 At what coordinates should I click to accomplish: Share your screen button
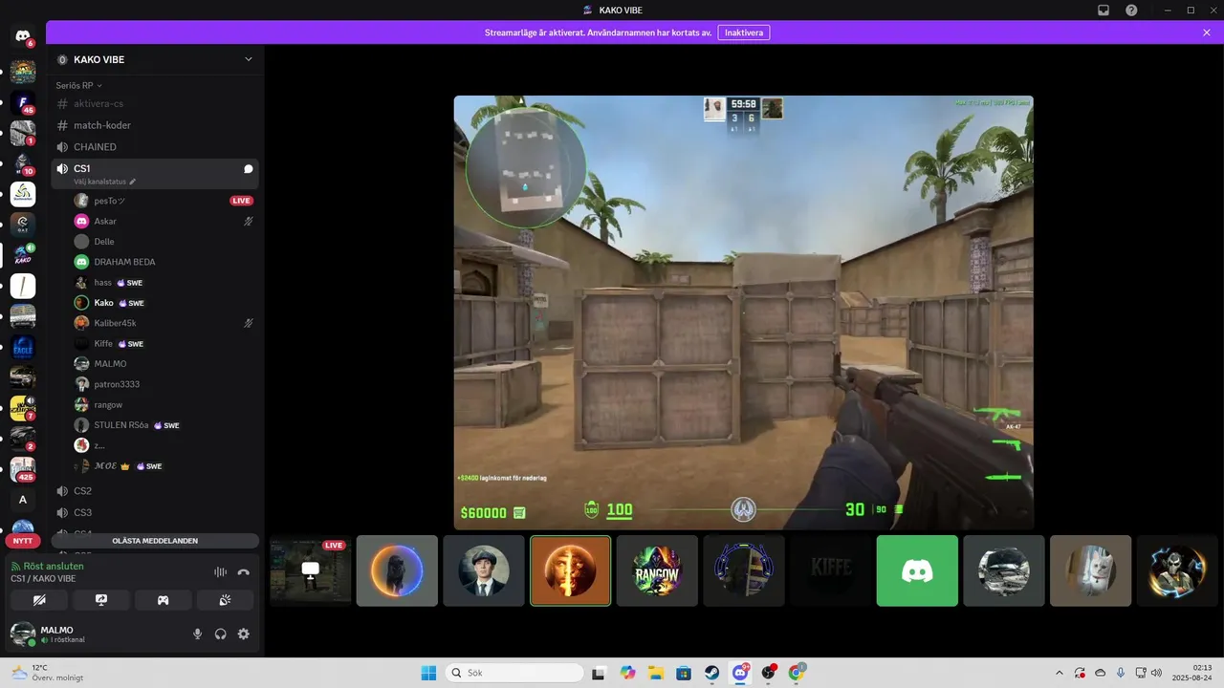point(101,600)
